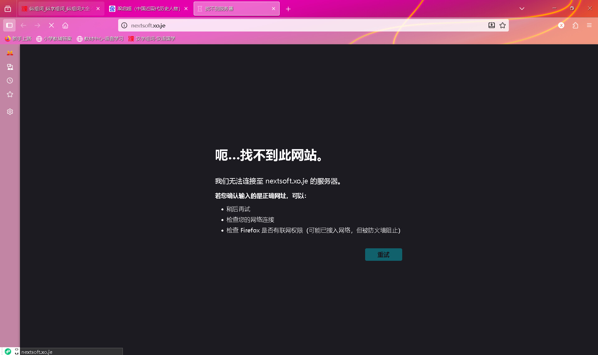
Task: Switch to the 梁启超 tab
Action: [x=148, y=9]
